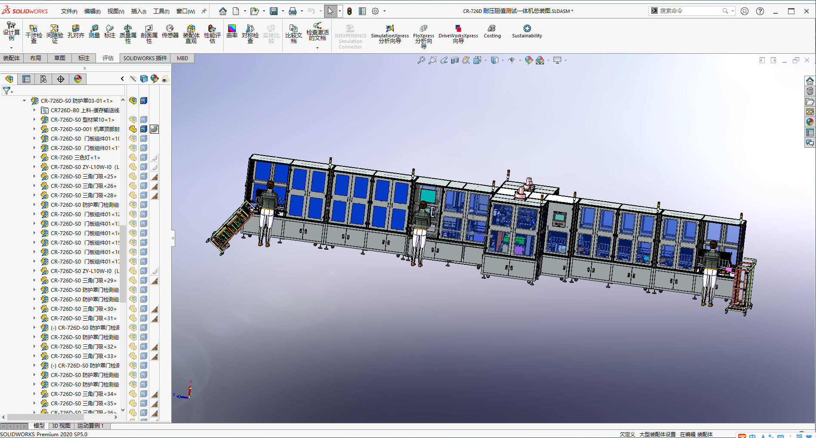The image size is (816, 438).
Task: Switch to the Sketch (草图) ribbon tab
Action: coord(60,58)
